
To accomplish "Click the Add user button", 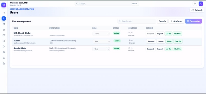I will click(x=176, y=21).
